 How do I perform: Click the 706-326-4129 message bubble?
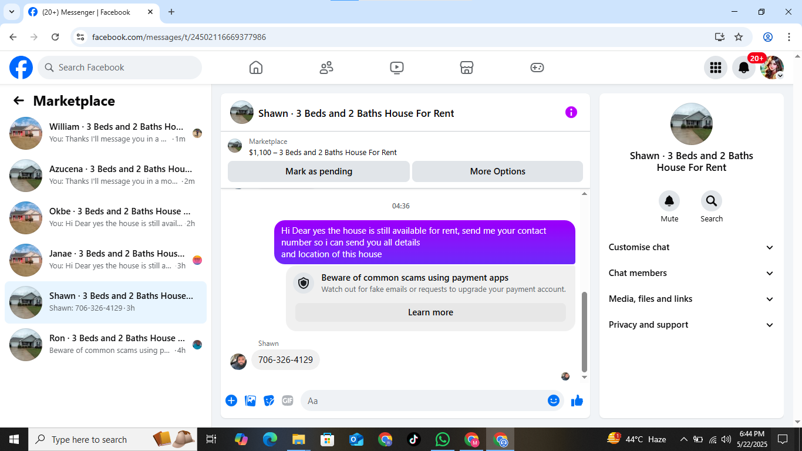pos(285,360)
